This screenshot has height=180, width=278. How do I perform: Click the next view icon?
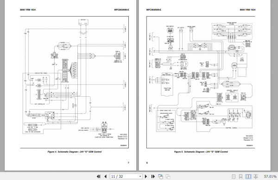(168, 176)
